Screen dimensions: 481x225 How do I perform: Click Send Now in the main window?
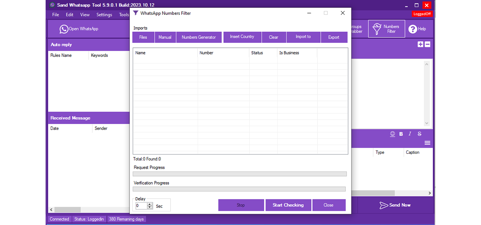[395, 205]
